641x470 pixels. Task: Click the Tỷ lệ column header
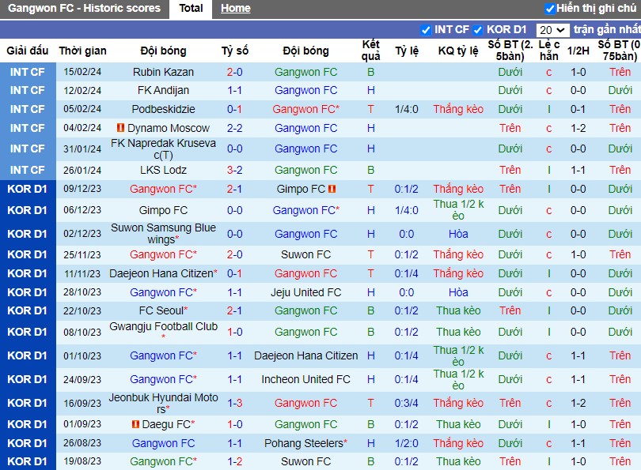406,51
